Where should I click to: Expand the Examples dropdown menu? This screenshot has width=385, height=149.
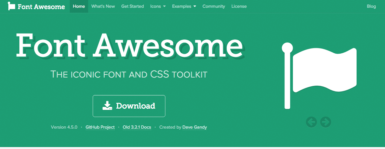(x=184, y=6)
